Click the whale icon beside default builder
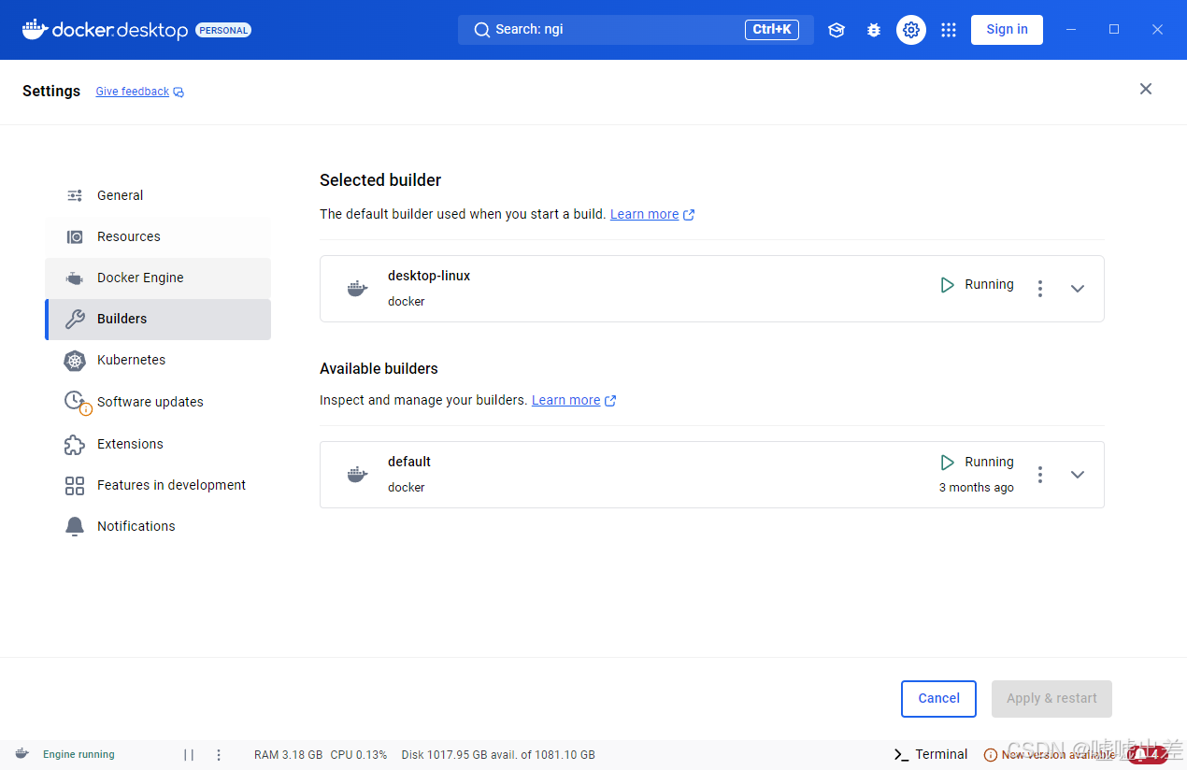This screenshot has width=1187, height=770. 357,475
